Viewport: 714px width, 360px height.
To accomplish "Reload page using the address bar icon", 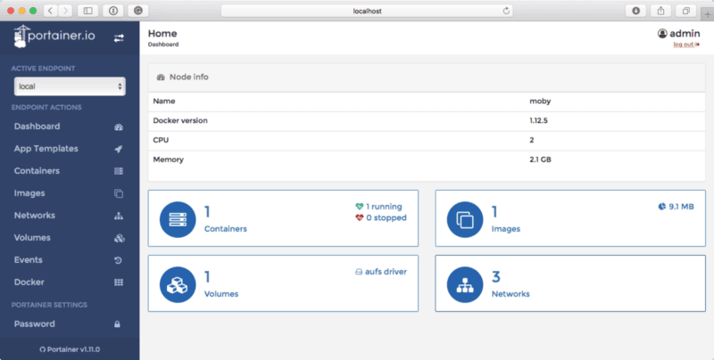I will pyautogui.click(x=507, y=11).
